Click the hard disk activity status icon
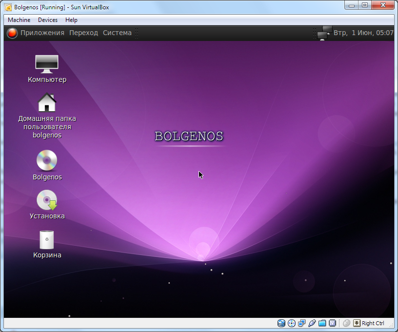 [x=281, y=323]
